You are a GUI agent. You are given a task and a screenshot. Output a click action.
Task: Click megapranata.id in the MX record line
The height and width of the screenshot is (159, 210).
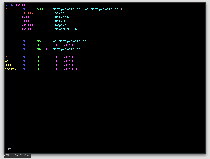(67, 49)
